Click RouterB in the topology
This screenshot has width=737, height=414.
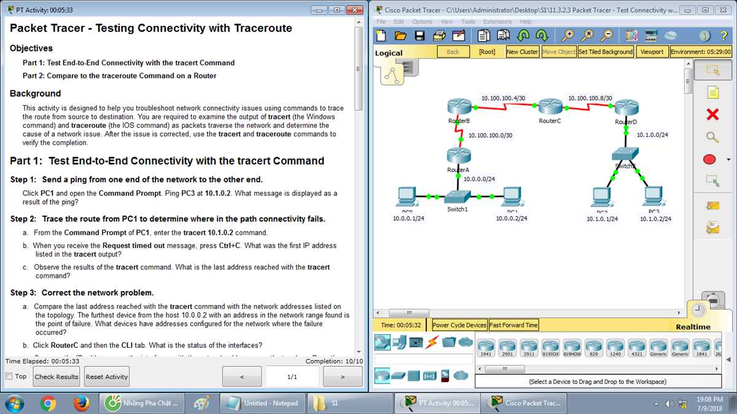459,106
